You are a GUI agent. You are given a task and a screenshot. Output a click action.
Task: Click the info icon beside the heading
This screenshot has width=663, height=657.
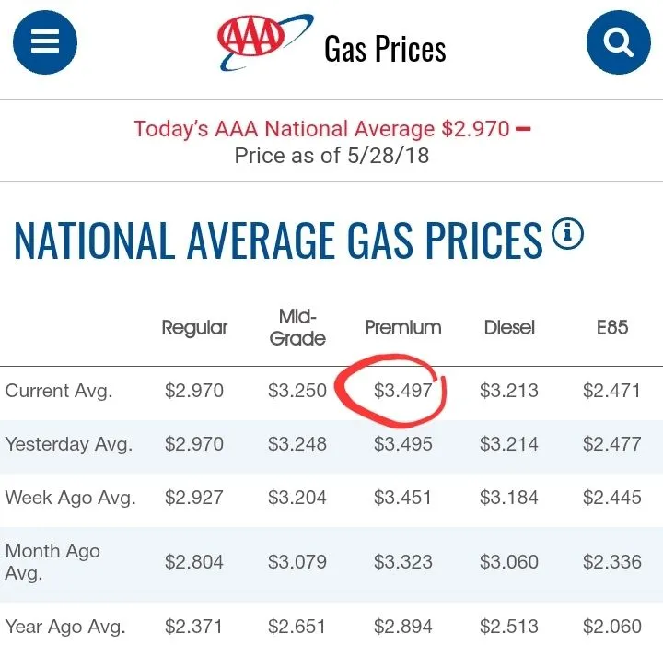click(x=567, y=234)
